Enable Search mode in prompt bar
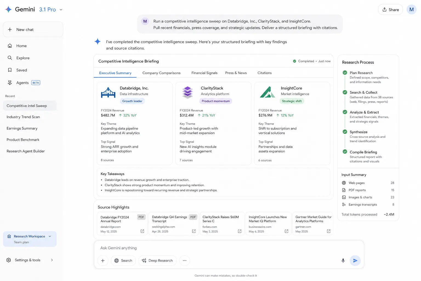421x281 pixels. pyautogui.click(x=123, y=261)
